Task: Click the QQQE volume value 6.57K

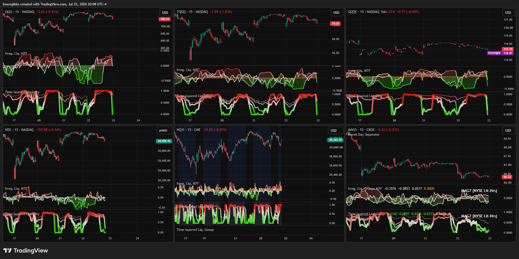Action: pos(390,12)
